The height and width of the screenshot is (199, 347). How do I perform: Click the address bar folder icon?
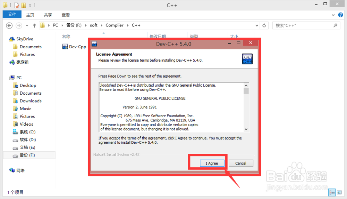click(42, 25)
